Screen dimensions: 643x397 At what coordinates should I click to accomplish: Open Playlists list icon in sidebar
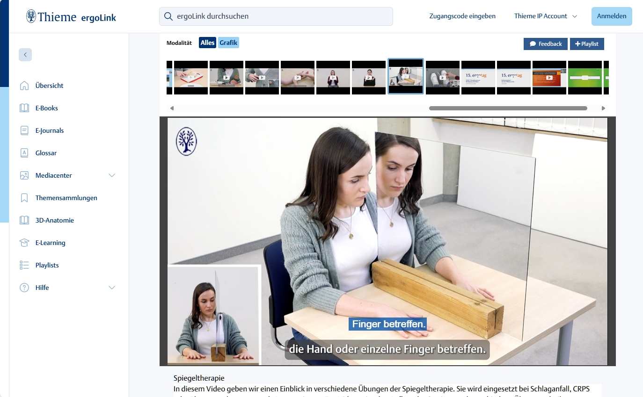coord(24,265)
